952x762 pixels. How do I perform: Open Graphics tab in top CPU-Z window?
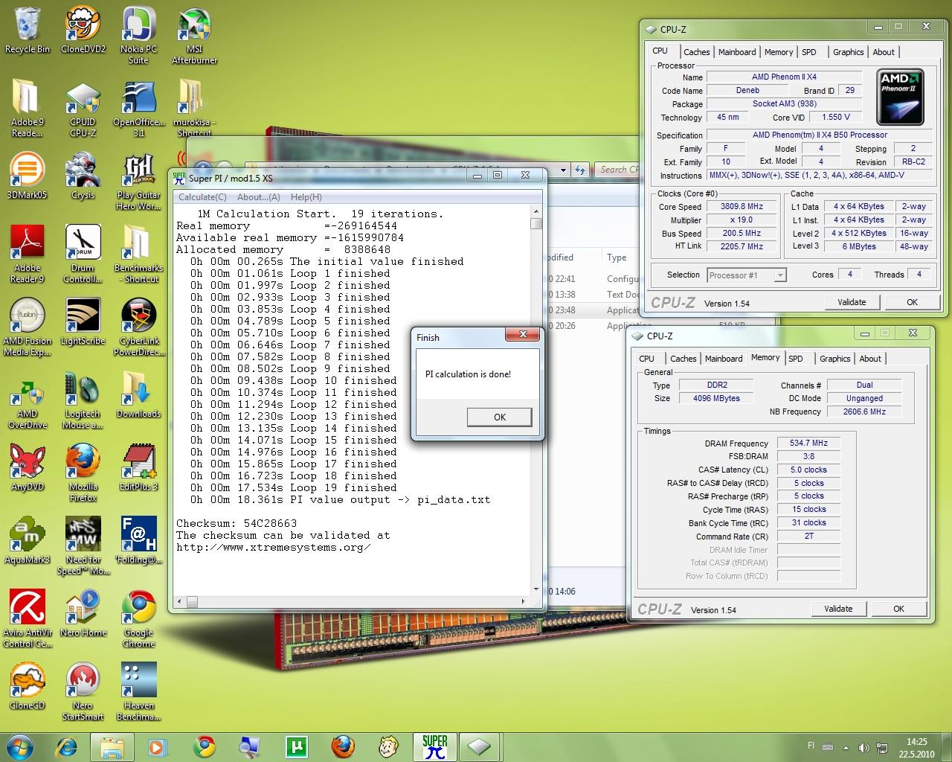848,52
